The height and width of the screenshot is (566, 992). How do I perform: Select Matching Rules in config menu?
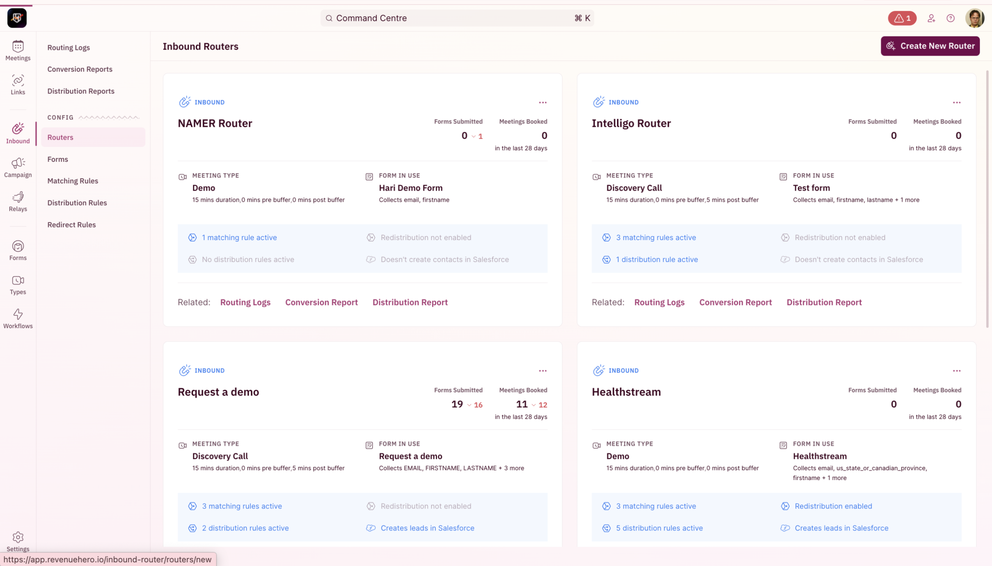[73, 181]
